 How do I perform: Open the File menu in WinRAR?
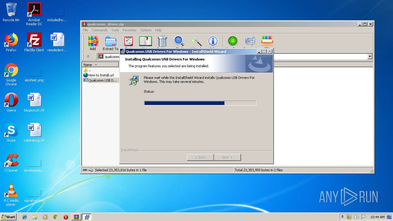[85, 30]
